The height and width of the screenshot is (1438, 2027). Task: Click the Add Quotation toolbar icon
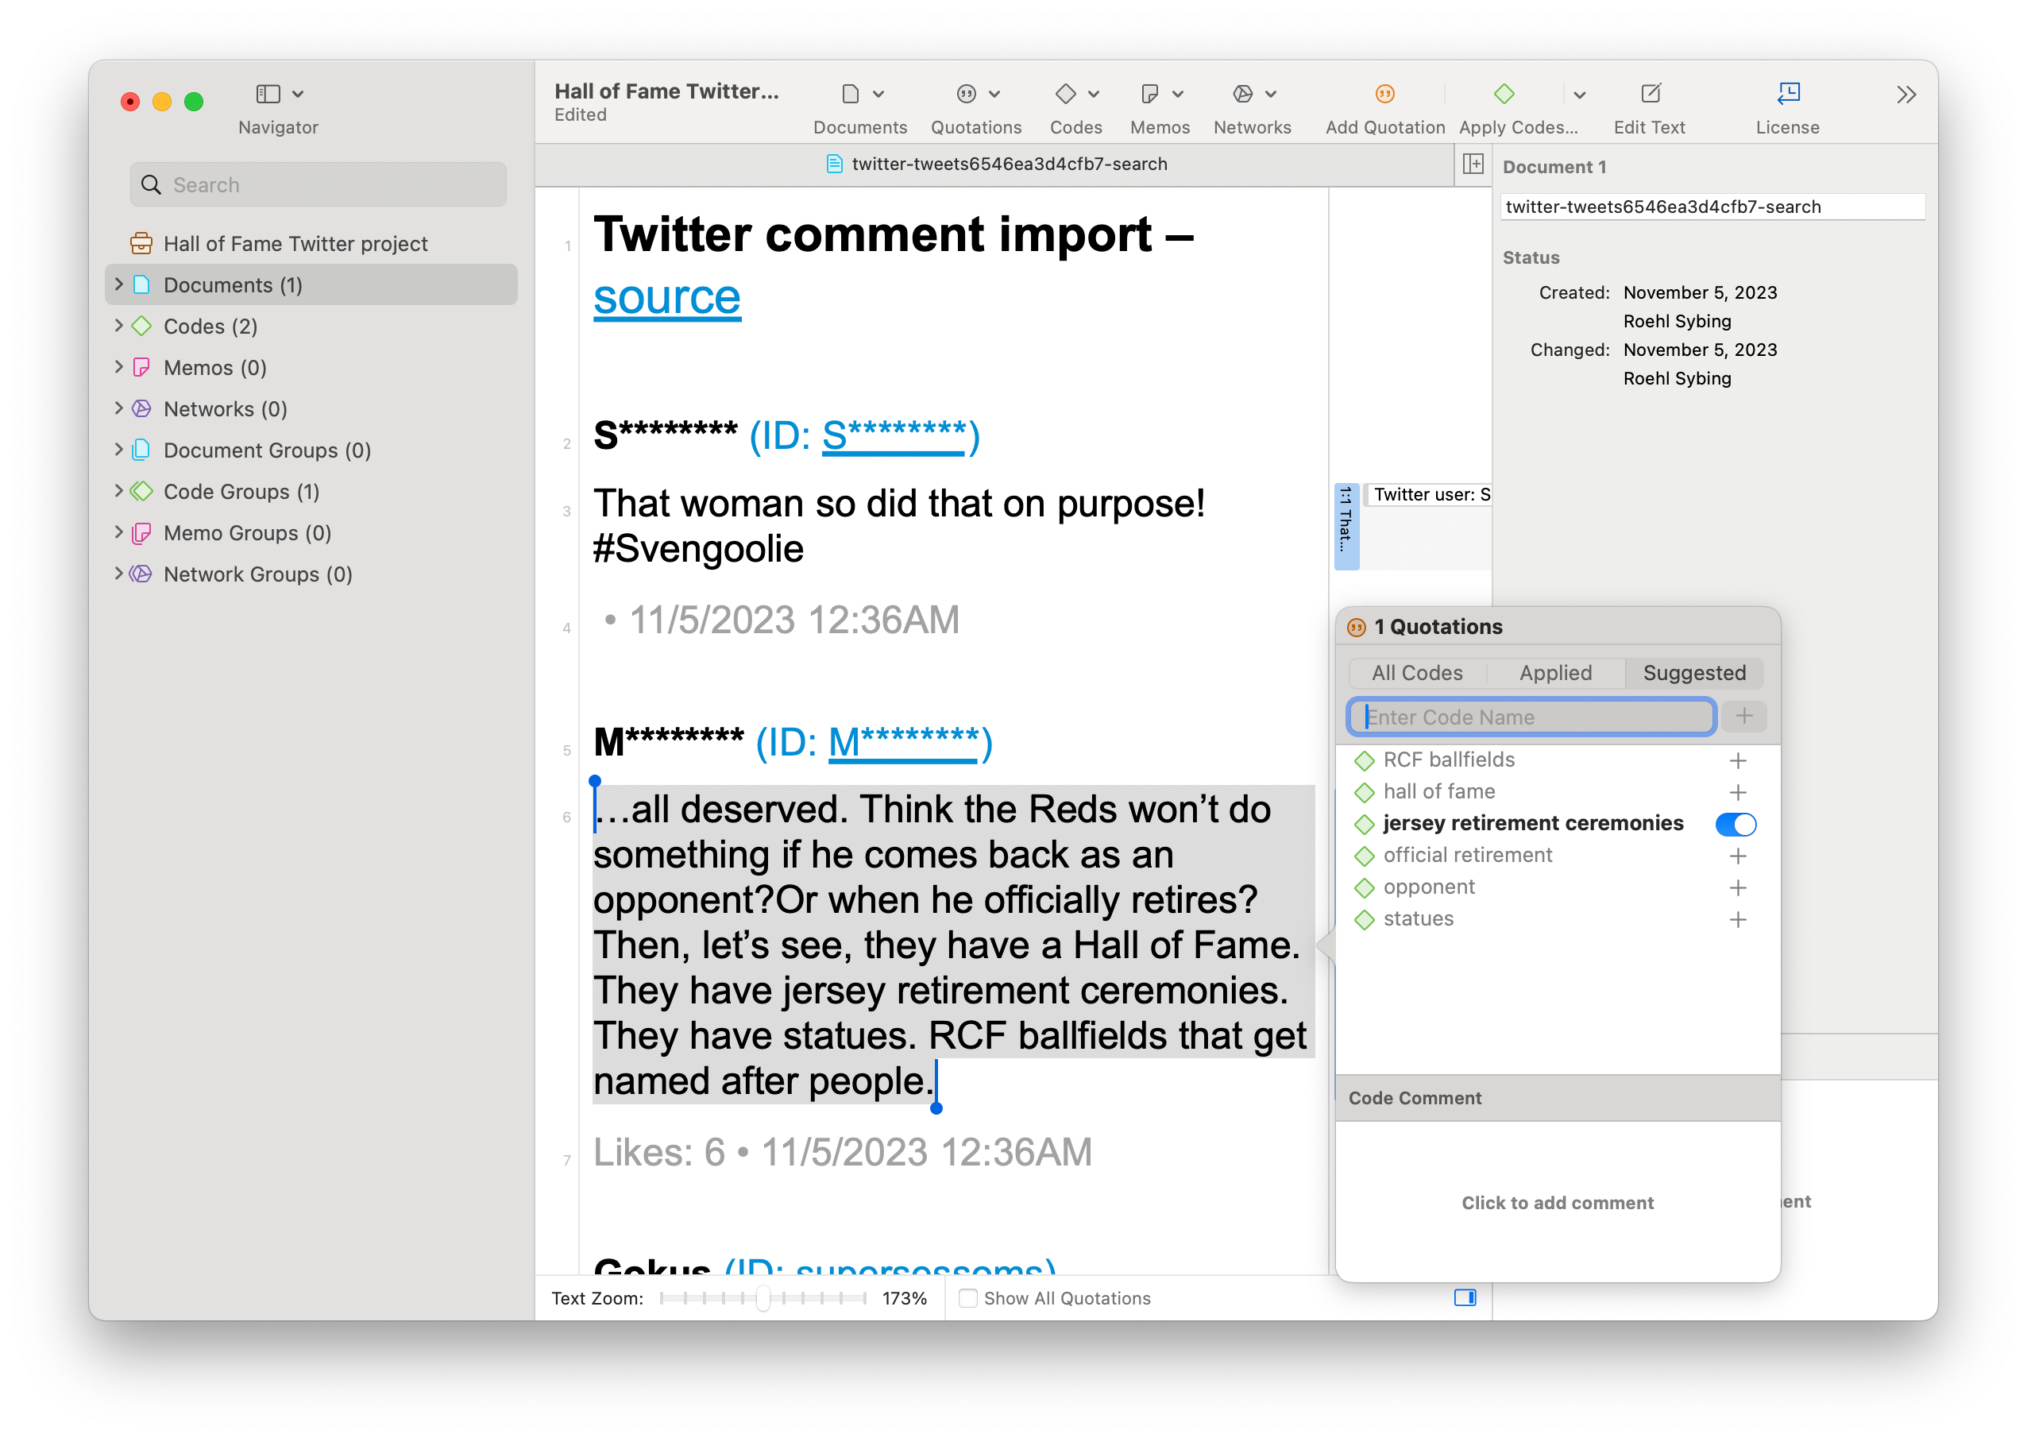pos(1384,93)
